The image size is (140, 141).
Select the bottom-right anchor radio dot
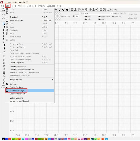(60, 19)
